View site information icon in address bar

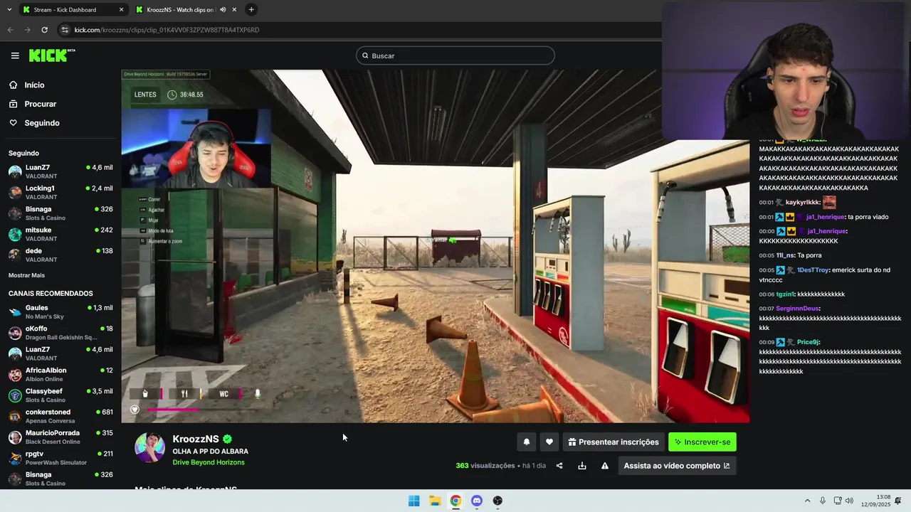(x=65, y=30)
